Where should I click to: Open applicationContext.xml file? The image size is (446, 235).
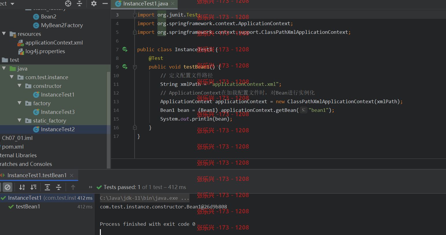pyautogui.click(x=54, y=42)
